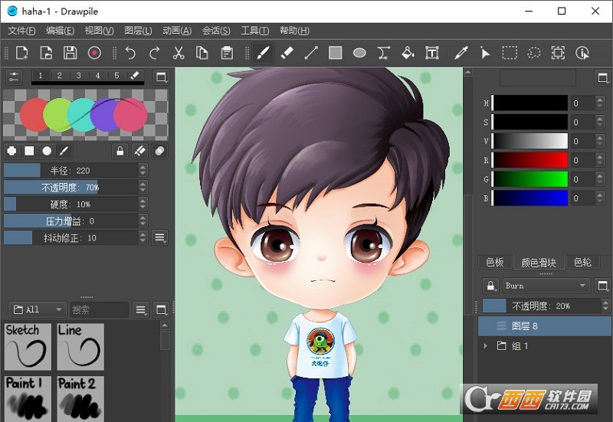Select the Freehand brush tool
The height and width of the screenshot is (422, 613).
(x=262, y=53)
